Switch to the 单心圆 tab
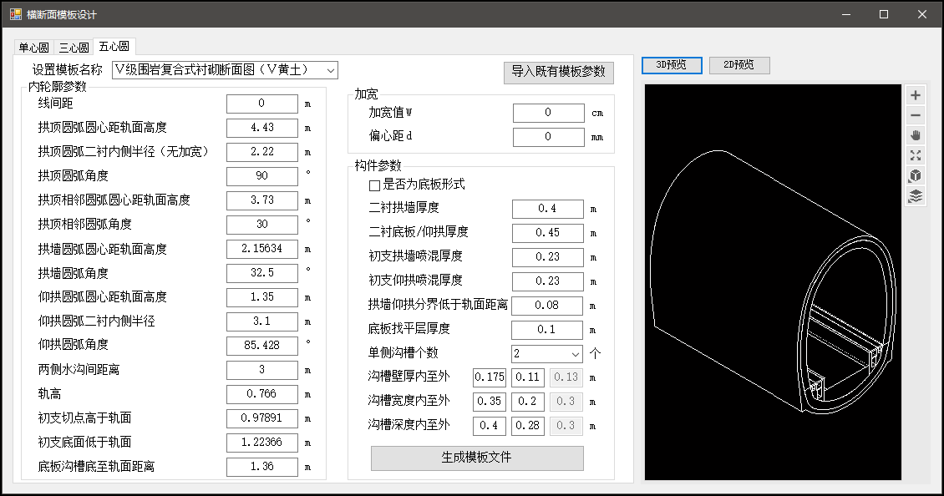 coord(34,48)
